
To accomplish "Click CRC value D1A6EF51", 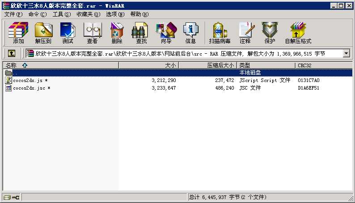I will coord(309,88).
